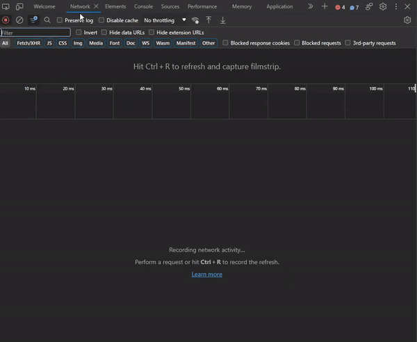This screenshot has width=417, height=342.
Task: Filter by WS requests
Action: [x=145, y=43]
